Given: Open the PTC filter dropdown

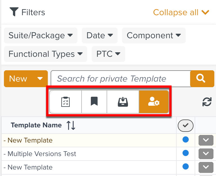Looking at the screenshot, I should click(x=108, y=54).
